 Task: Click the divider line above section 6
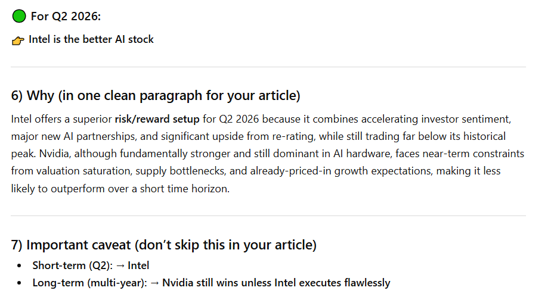click(x=268, y=67)
